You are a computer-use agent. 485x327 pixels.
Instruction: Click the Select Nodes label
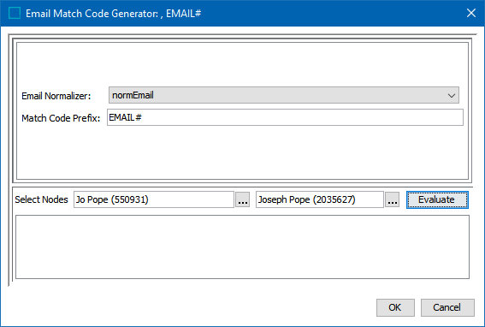pyautogui.click(x=41, y=199)
